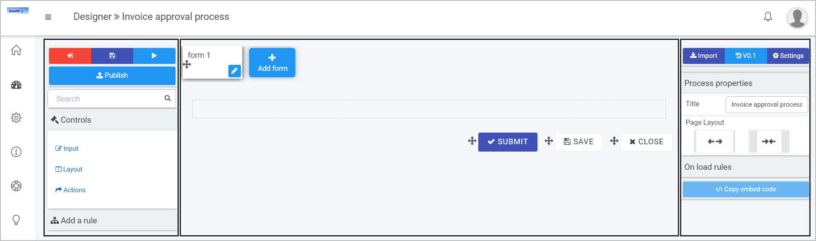Click the hamburger menu icon
Screen dimensions: 816x241
point(48,17)
